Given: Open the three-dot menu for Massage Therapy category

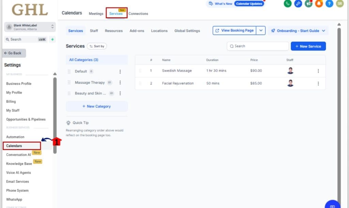Looking at the screenshot, I should (x=120, y=82).
